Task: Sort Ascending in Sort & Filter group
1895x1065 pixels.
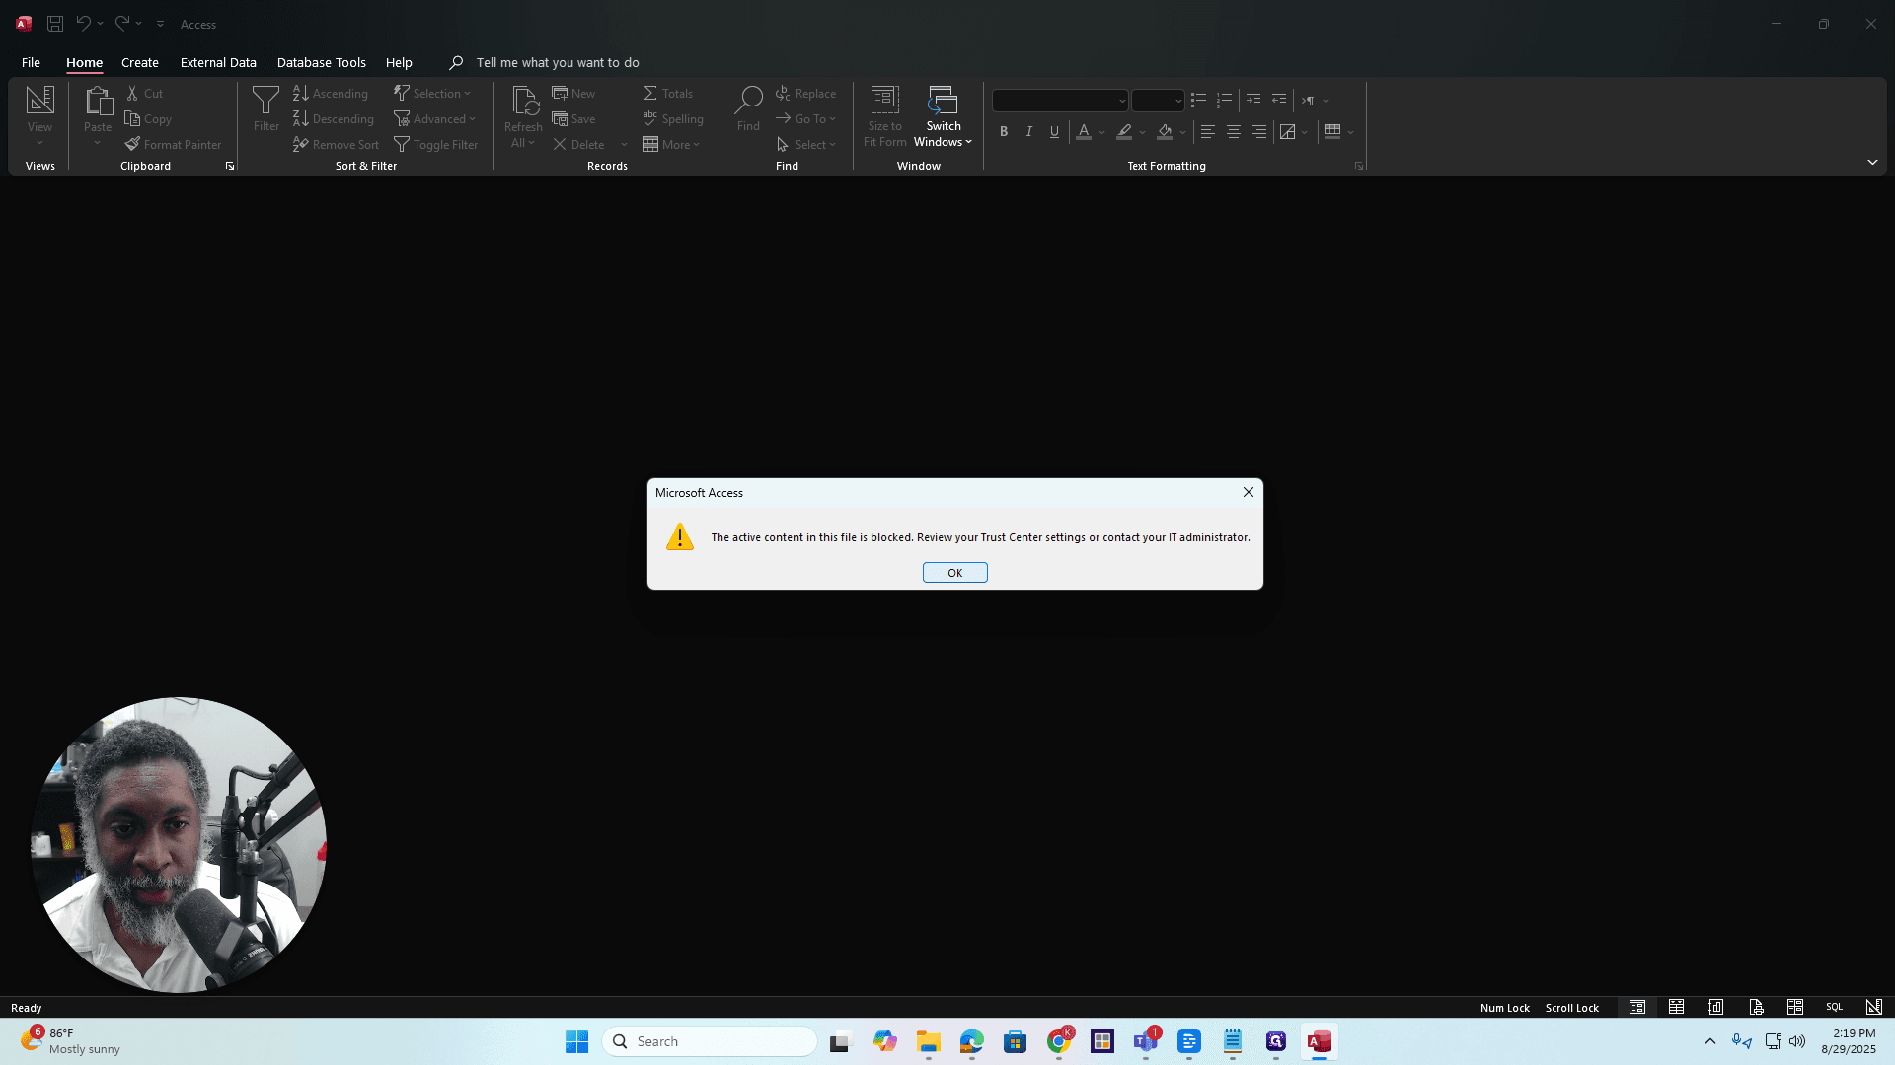Action: (x=331, y=94)
